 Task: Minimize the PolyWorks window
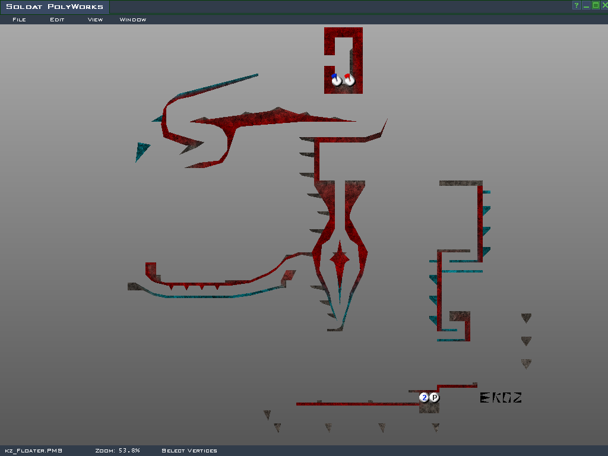click(586, 5)
